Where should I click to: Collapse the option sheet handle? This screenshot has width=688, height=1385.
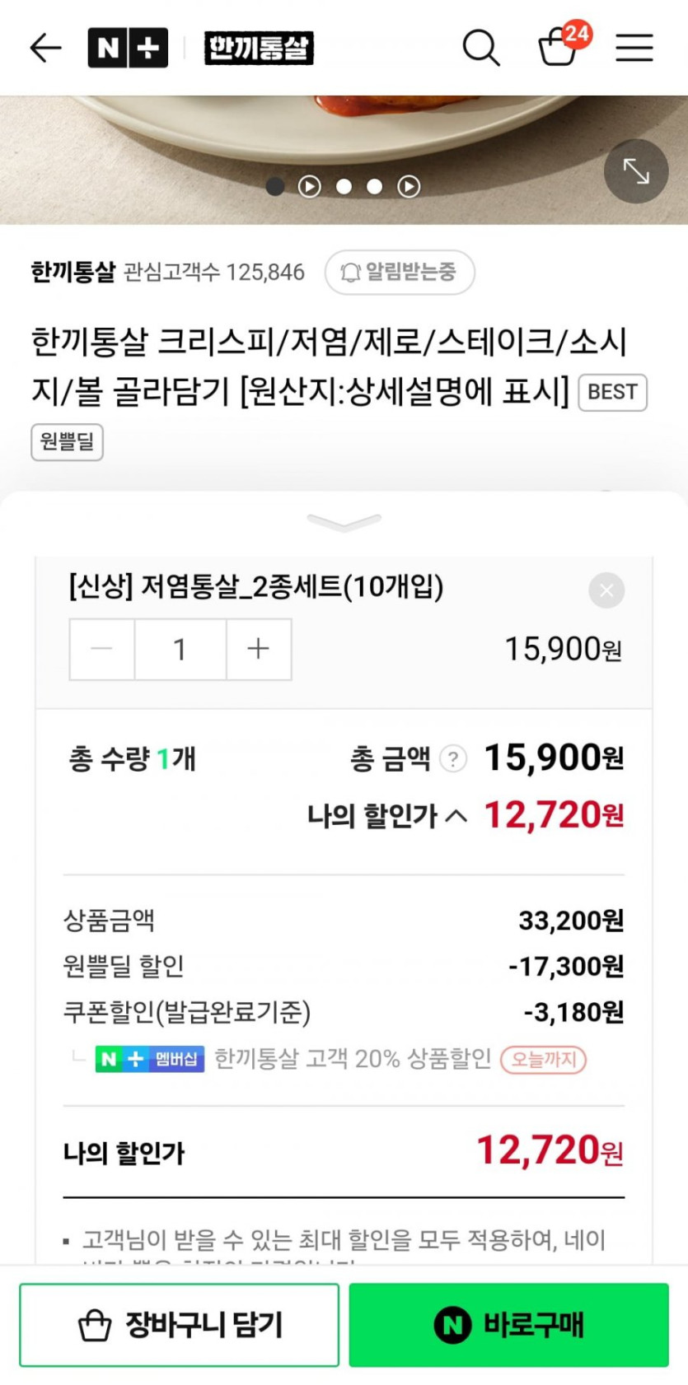344,522
